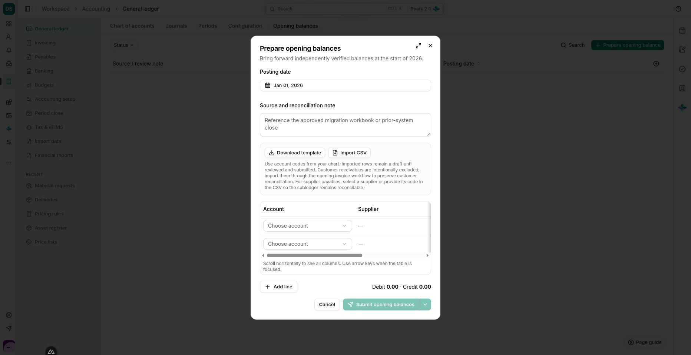
Task: Open the first Choose account dropdown
Action: pos(307,226)
